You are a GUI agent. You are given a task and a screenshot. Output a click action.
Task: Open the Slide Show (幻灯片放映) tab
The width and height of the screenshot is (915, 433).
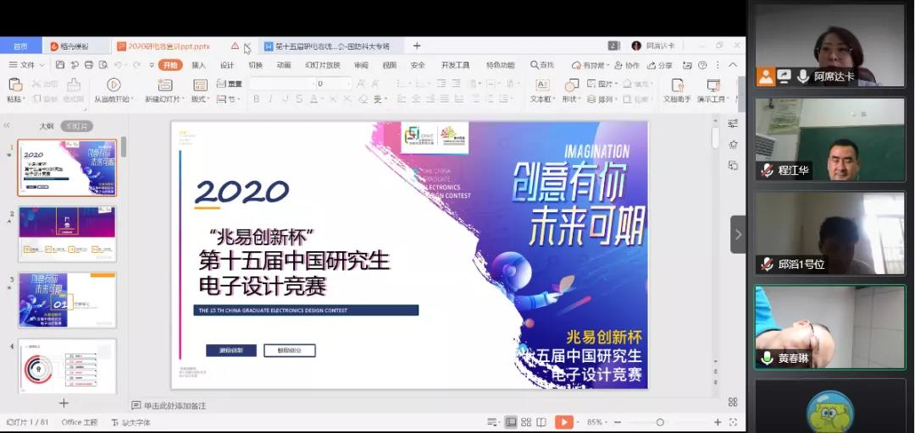pyautogui.click(x=322, y=64)
